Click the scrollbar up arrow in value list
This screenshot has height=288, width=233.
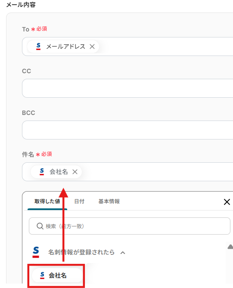pos(230,247)
